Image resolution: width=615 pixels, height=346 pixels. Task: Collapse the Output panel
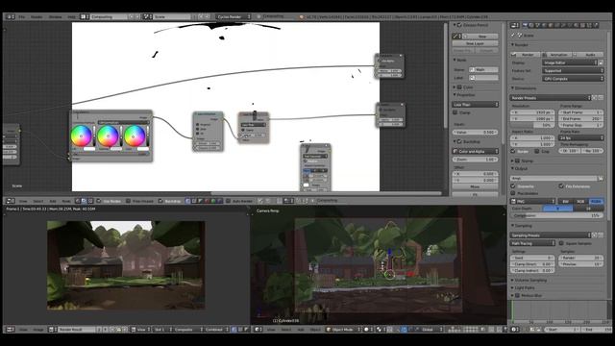tap(512, 169)
